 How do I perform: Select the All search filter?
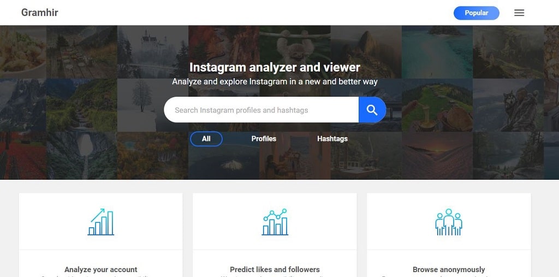click(206, 139)
